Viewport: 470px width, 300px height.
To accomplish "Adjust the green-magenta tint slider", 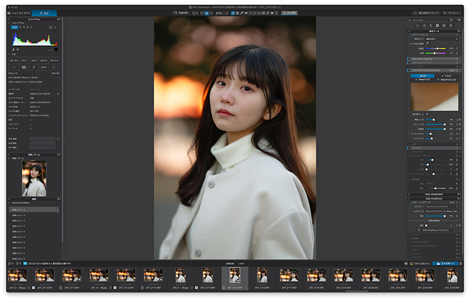I will (x=435, y=53).
